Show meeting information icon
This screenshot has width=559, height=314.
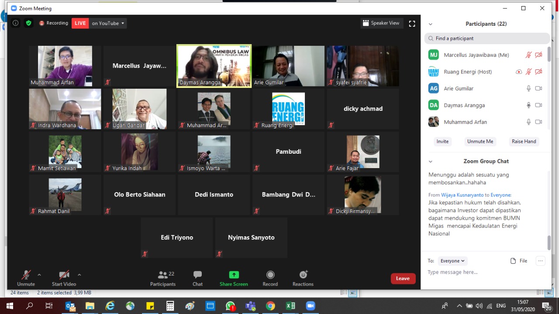[x=16, y=23]
